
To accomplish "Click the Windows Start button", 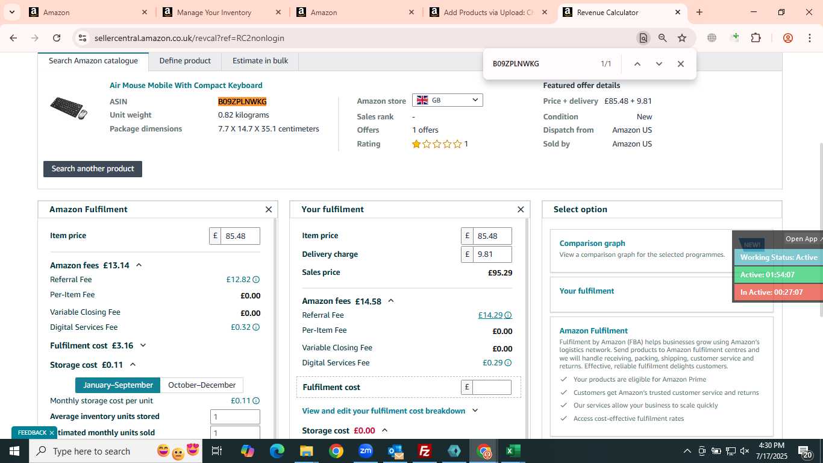I will click(x=14, y=451).
